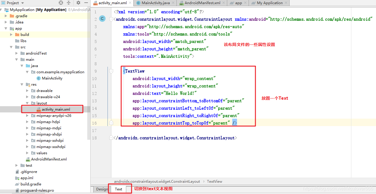The height and width of the screenshot is (194, 376).
Task: Click the activity_main.xml file icon in tree
Action: click(x=39, y=109)
